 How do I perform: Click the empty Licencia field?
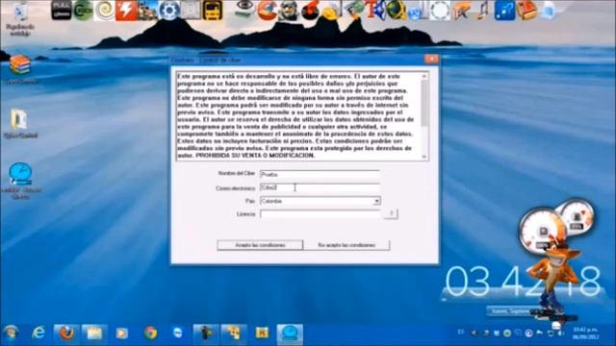(x=320, y=214)
